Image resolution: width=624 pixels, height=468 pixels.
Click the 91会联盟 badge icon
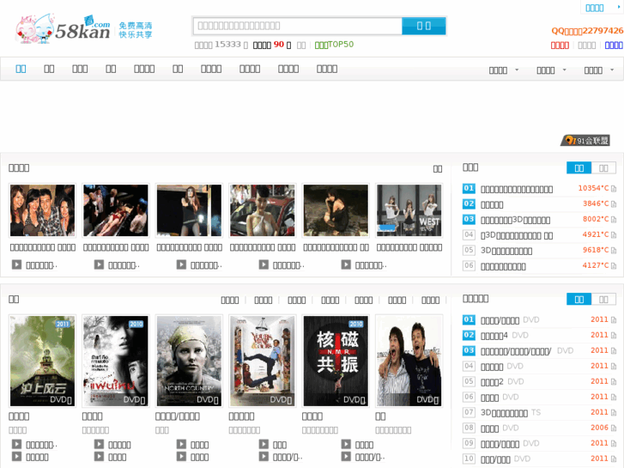(x=585, y=140)
